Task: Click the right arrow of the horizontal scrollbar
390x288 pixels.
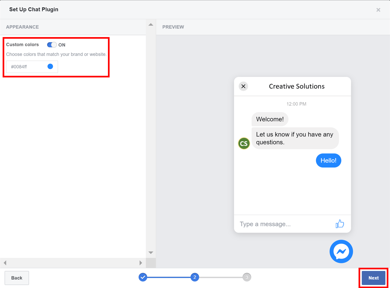Action: 141,263
